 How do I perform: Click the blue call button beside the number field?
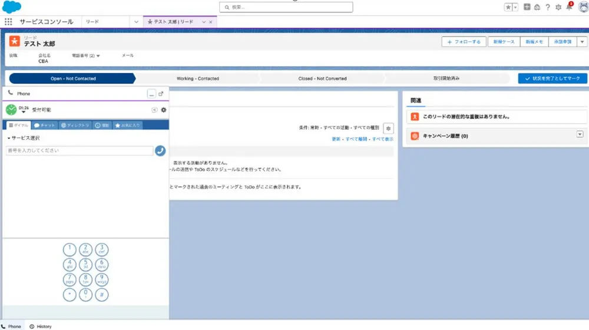point(160,151)
